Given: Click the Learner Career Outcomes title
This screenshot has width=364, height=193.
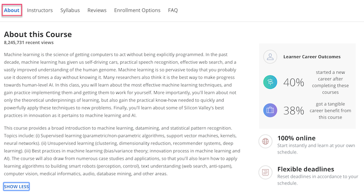Looking at the screenshot, I should point(312,57).
